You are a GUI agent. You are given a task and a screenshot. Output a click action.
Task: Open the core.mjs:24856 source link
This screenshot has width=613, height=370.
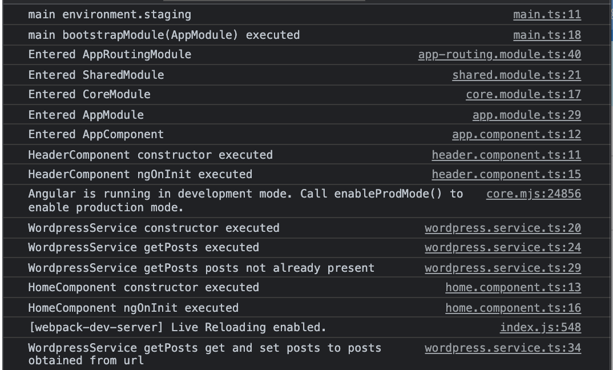click(x=534, y=194)
